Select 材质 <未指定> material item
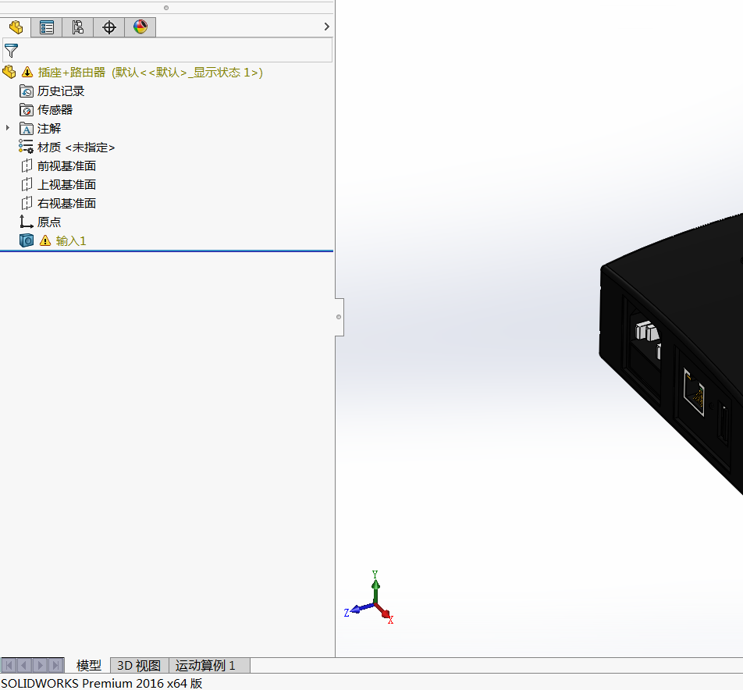The image size is (743, 690). point(76,148)
